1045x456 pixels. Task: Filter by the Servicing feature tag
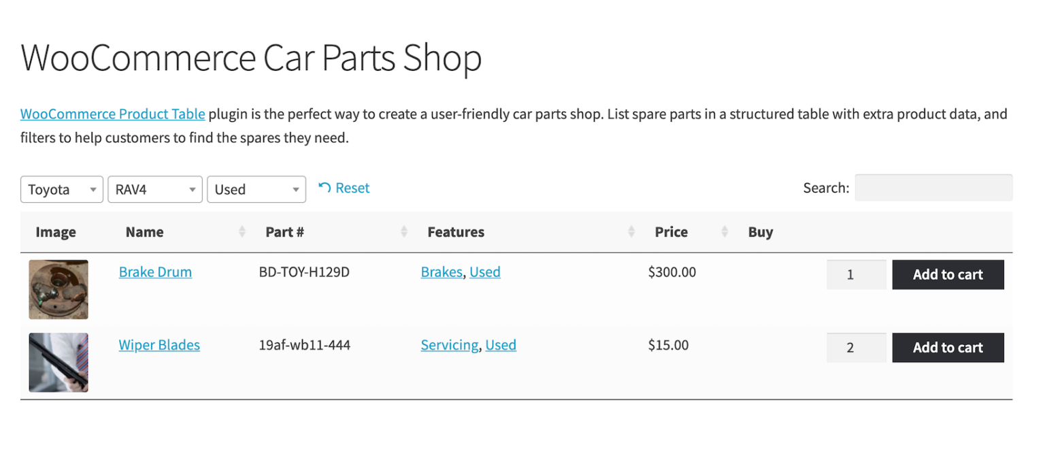tap(450, 345)
